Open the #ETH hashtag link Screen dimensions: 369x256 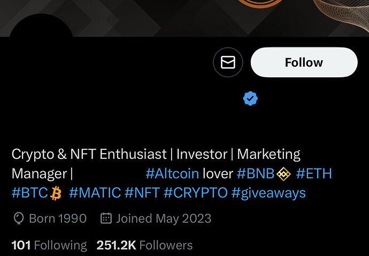coord(314,174)
